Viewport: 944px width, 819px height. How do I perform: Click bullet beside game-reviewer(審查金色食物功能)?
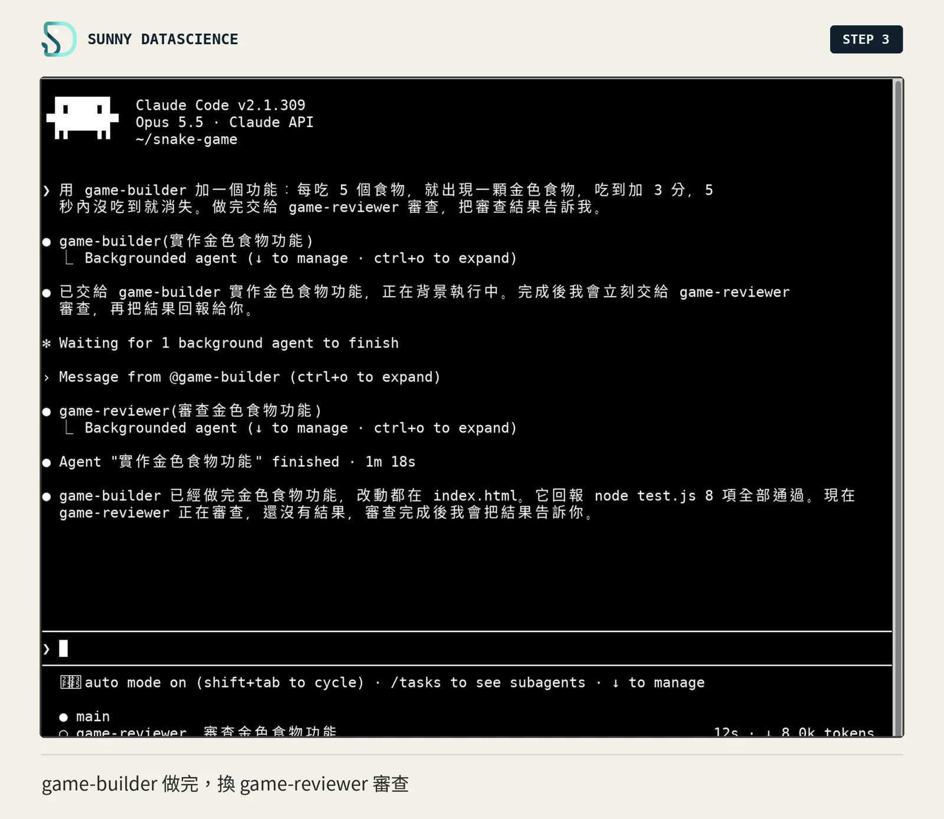(x=47, y=412)
